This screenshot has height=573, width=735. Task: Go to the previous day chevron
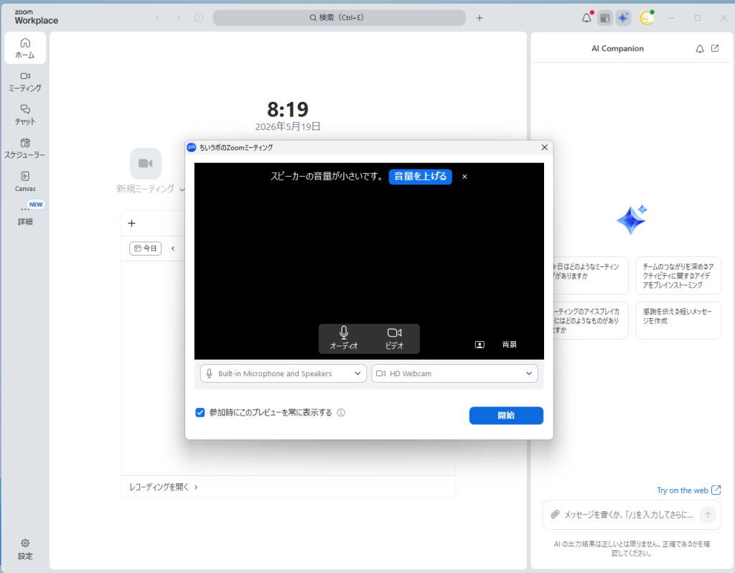pos(173,248)
